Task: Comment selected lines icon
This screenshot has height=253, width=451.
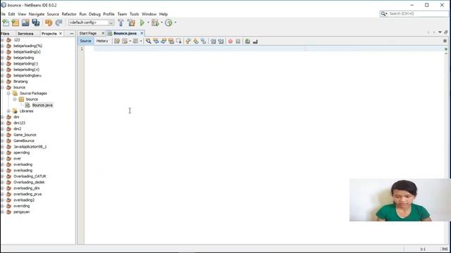Action: click(x=247, y=41)
